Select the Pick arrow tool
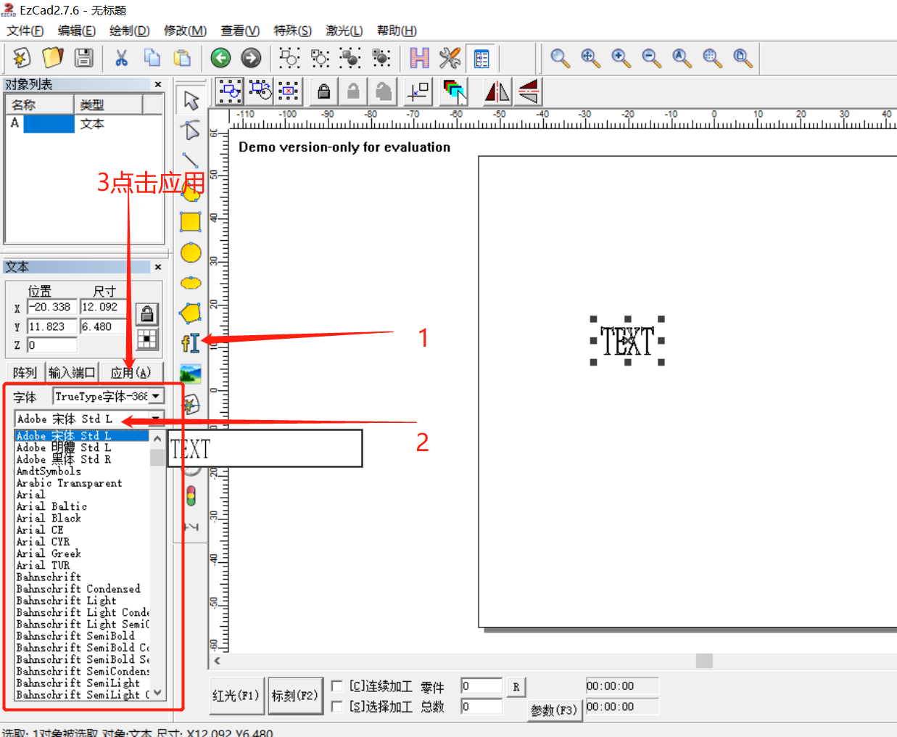897x737 pixels. [x=191, y=100]
